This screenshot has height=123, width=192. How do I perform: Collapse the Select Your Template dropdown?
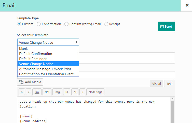(x=48, y=42)
